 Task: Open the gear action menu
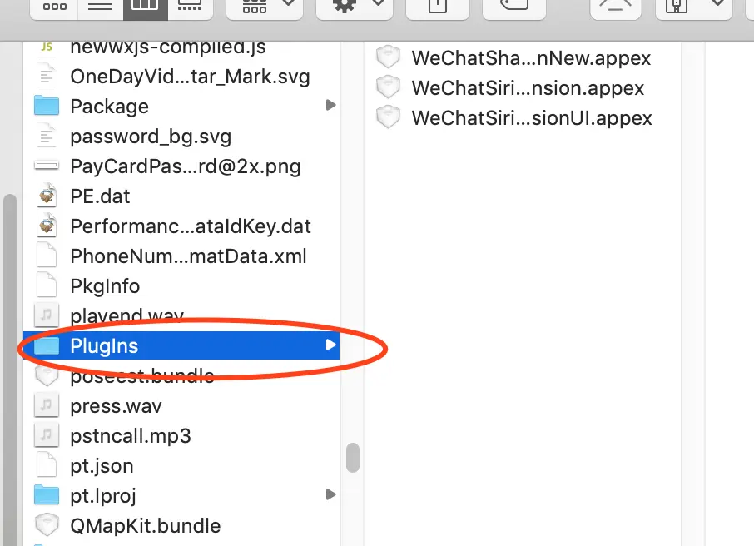(x=355, y=7)
